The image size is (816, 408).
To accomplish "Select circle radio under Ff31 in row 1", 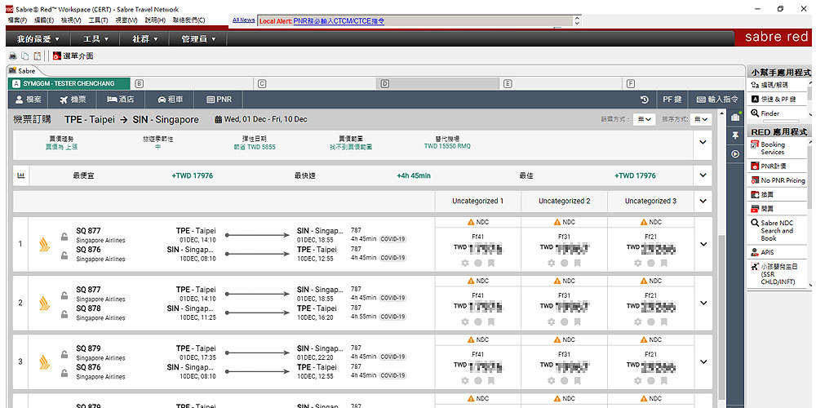I will tap(564, 264).
